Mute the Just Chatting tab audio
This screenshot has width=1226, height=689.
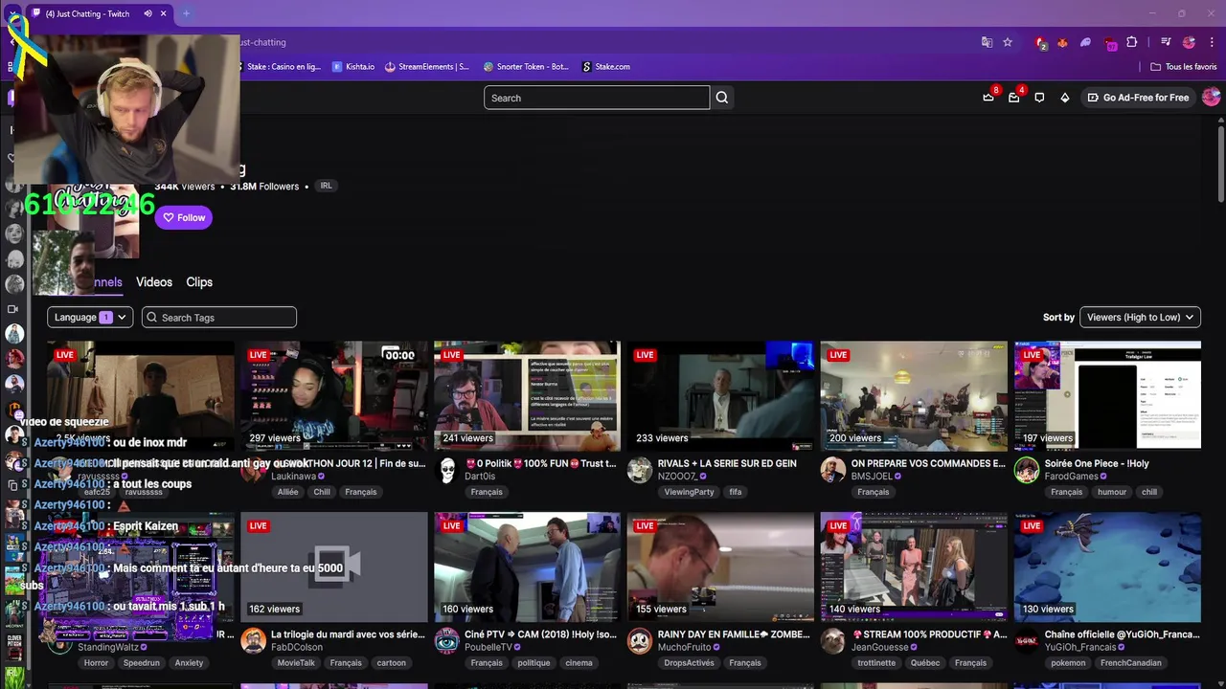tap(148, 13)
